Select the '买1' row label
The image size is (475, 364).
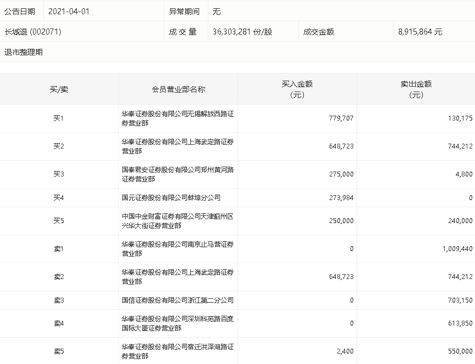pyautogui.click(x=59, y=118)
